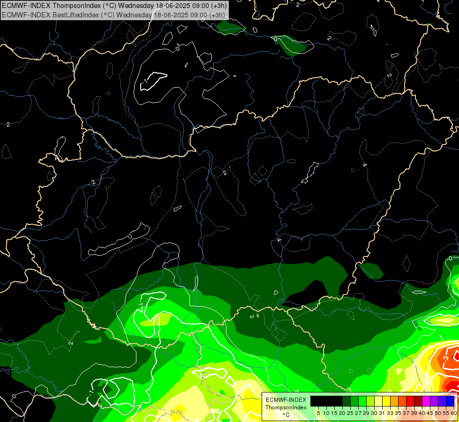This screenshot has height=422, width=459.
Task: Pick the indigo swatch between 50 and 55
Action: (x=442, y=401)
